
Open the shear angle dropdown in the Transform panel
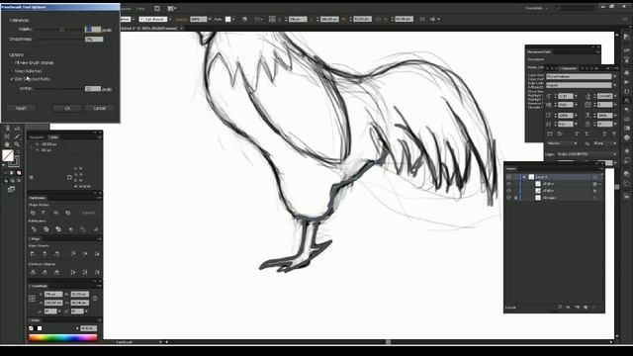(x=86, y=311)
